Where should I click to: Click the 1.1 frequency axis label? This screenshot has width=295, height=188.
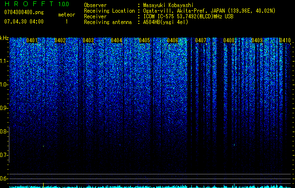tap(4, 61)
